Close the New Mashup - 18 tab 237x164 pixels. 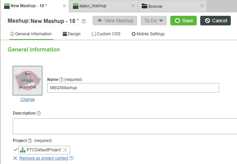pos(64,6)
